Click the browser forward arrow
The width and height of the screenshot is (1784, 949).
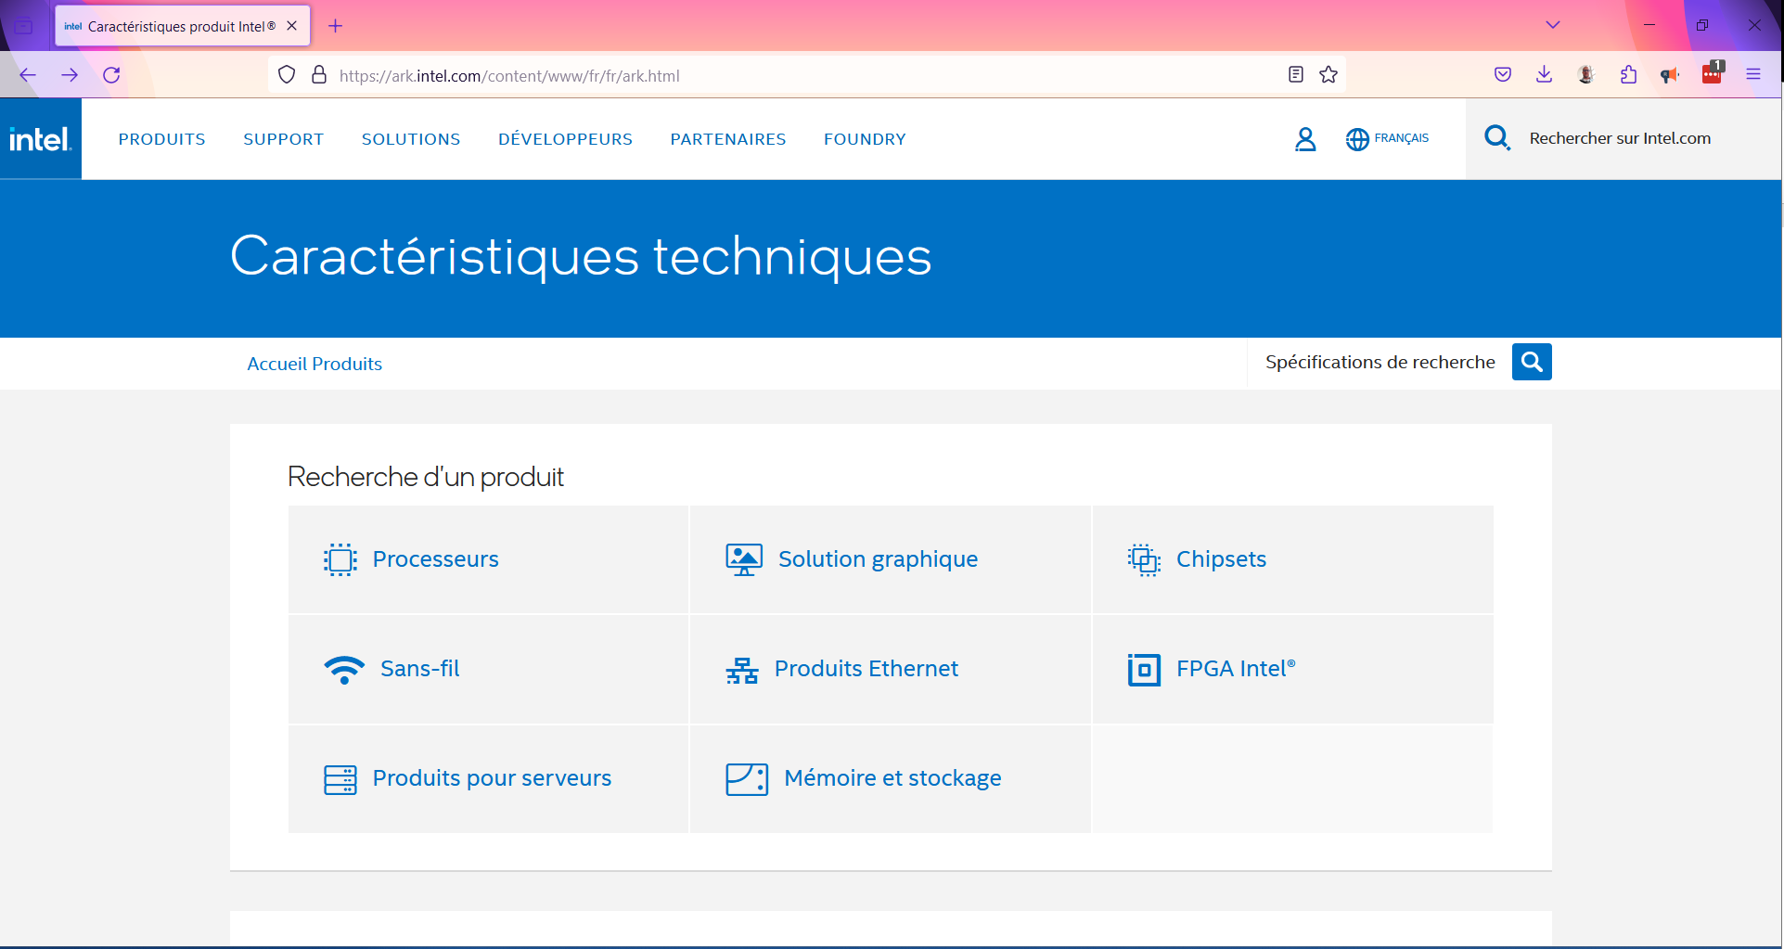(70, 75)
